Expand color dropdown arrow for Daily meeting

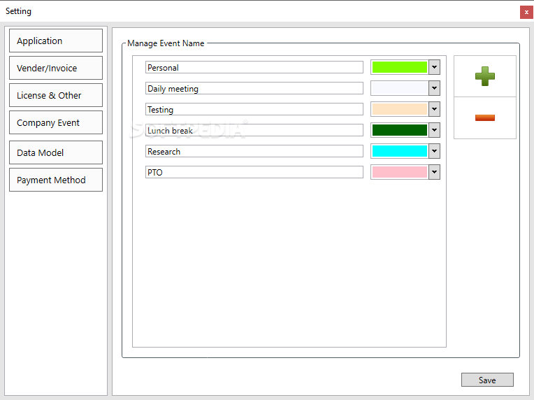434,88
